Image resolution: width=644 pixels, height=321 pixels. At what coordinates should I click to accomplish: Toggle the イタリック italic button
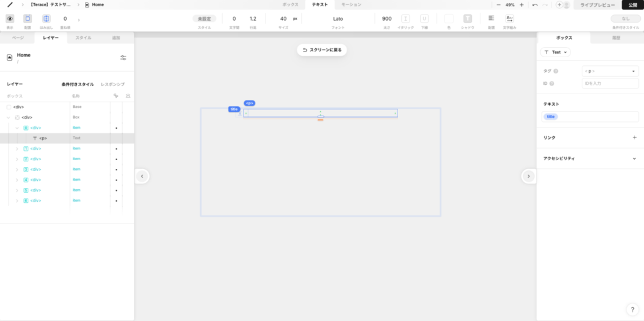point(406,19)
